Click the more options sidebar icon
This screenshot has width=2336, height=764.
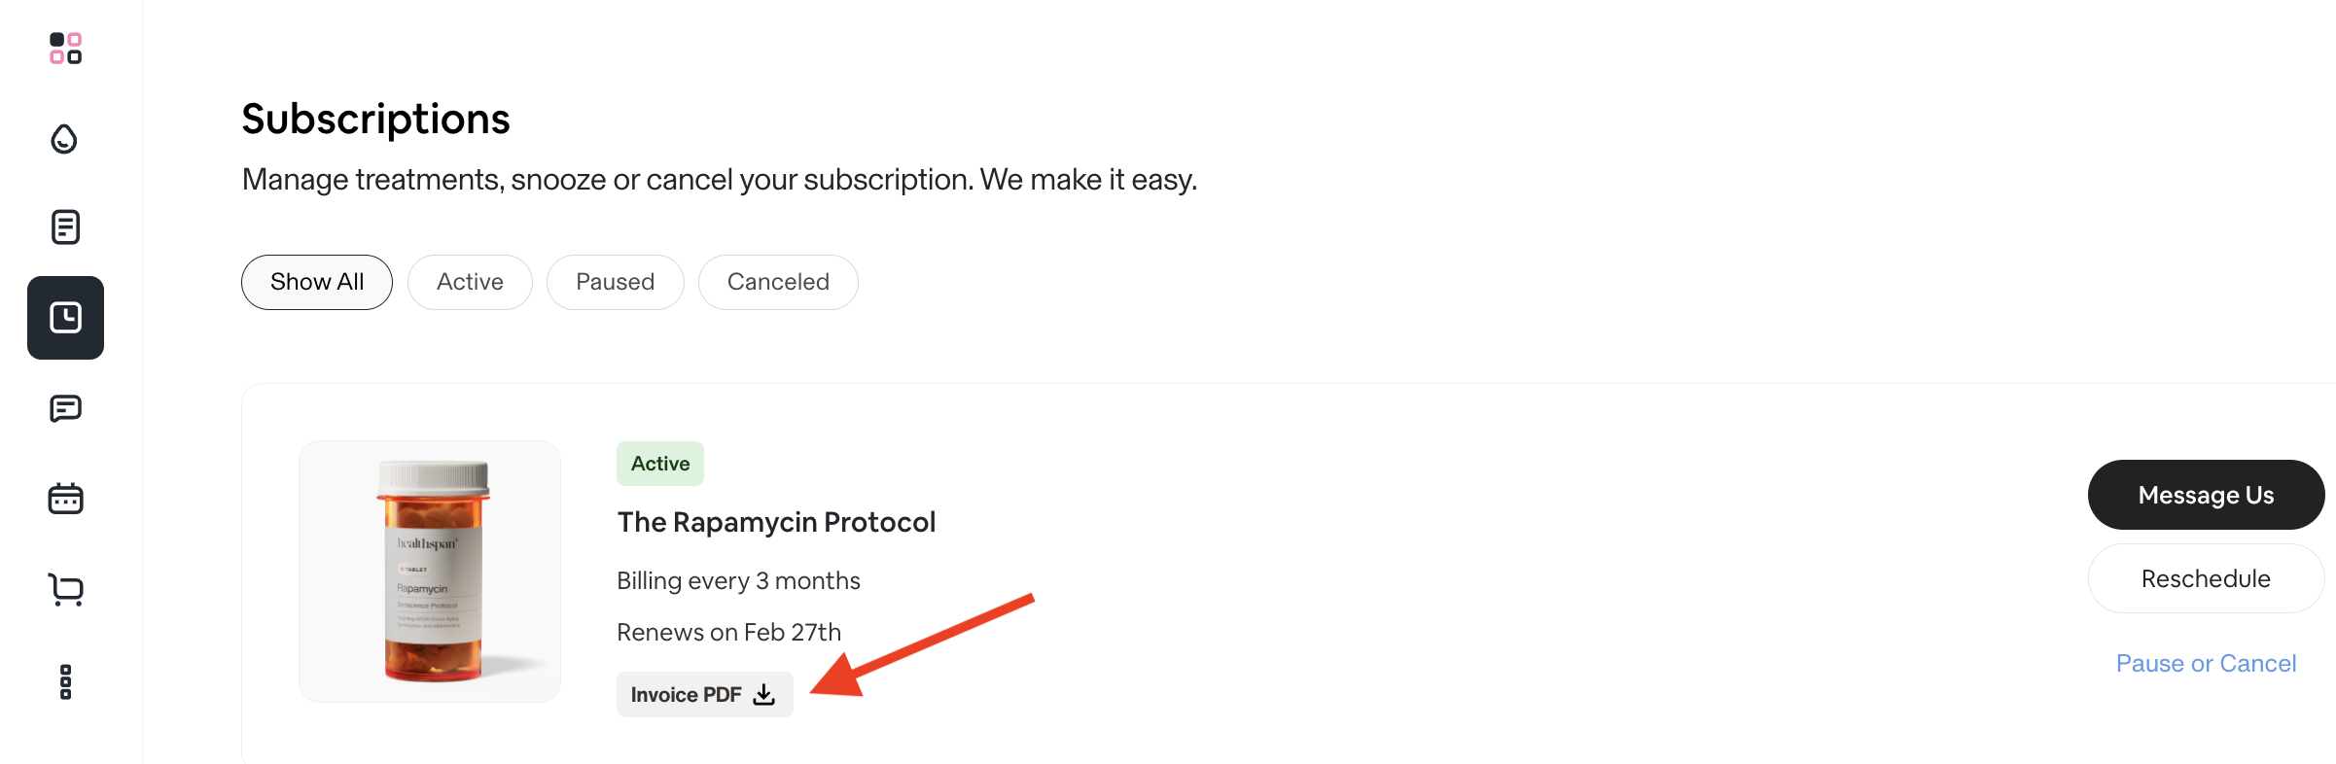65,681
